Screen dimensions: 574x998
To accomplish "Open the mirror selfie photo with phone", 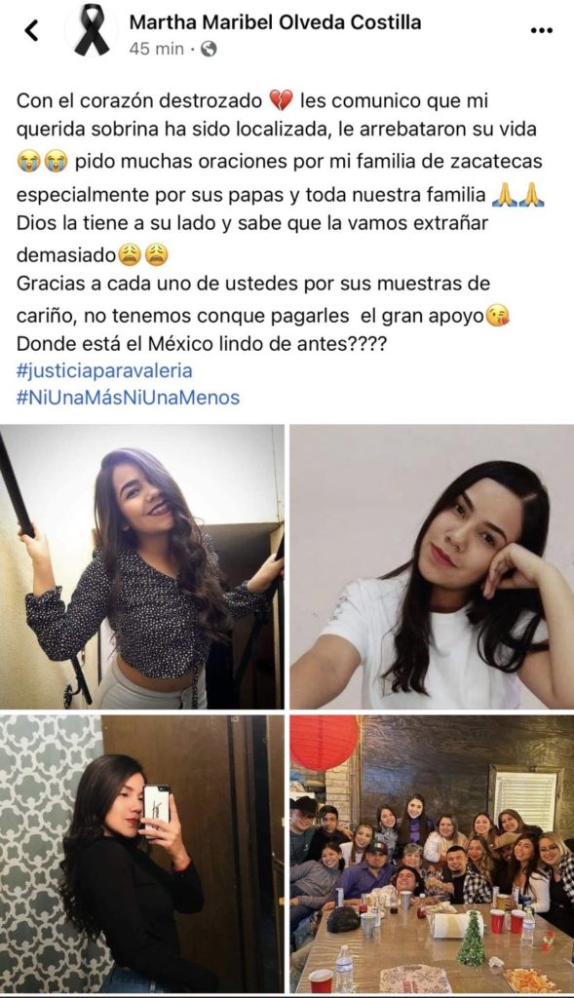I will 142,854.
